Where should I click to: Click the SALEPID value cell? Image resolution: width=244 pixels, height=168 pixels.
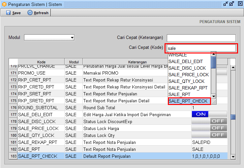tap(209, 142)
